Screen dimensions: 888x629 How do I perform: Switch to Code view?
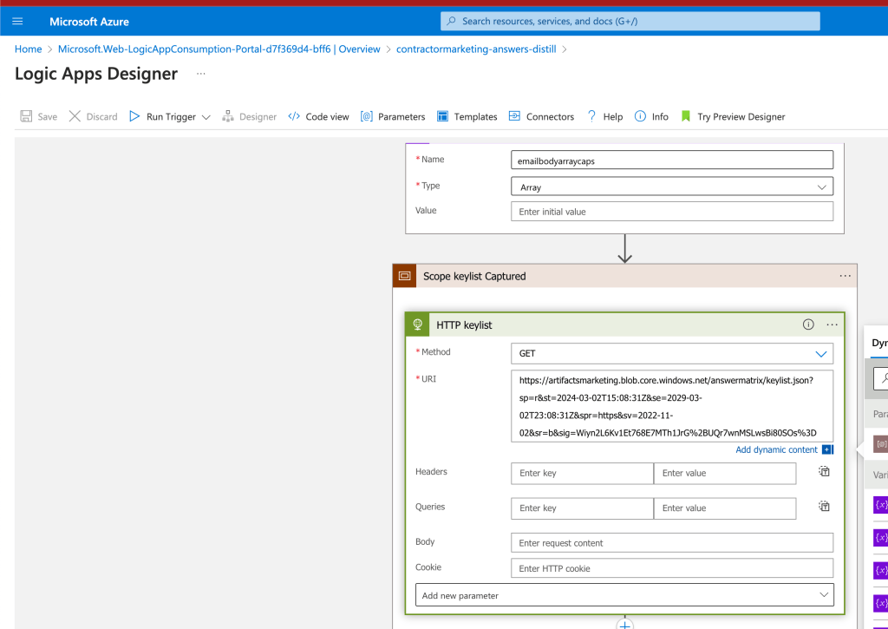point(318,117)
